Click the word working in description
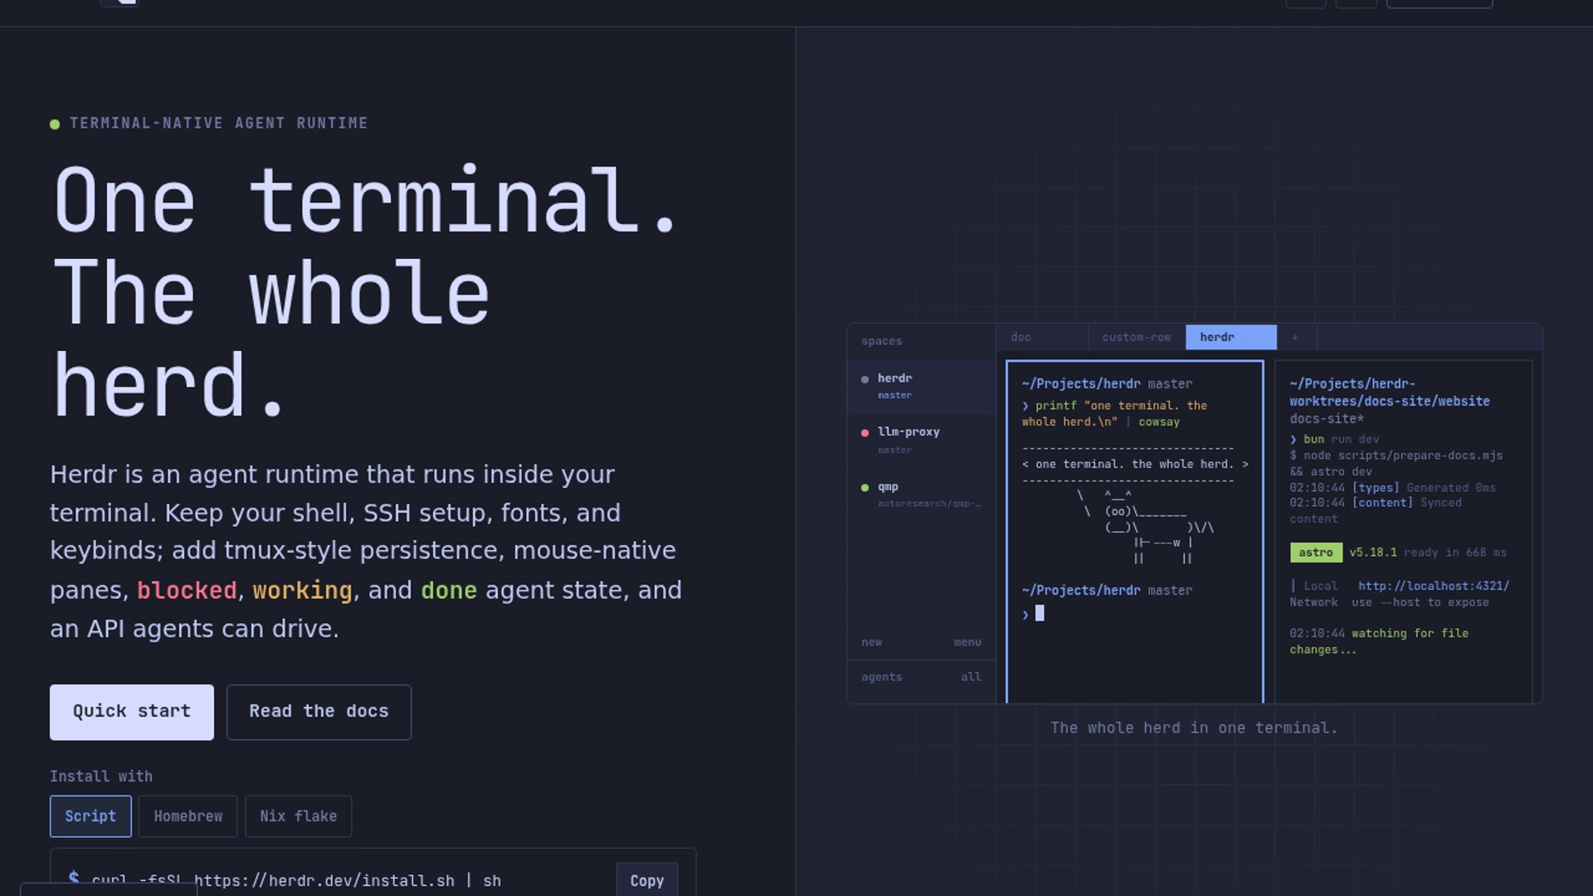This screenshot has height=896, width=1593. point(302,590)
